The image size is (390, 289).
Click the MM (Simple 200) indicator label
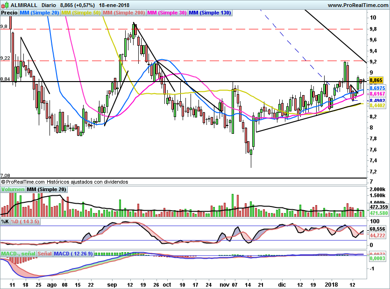point(124,13)
